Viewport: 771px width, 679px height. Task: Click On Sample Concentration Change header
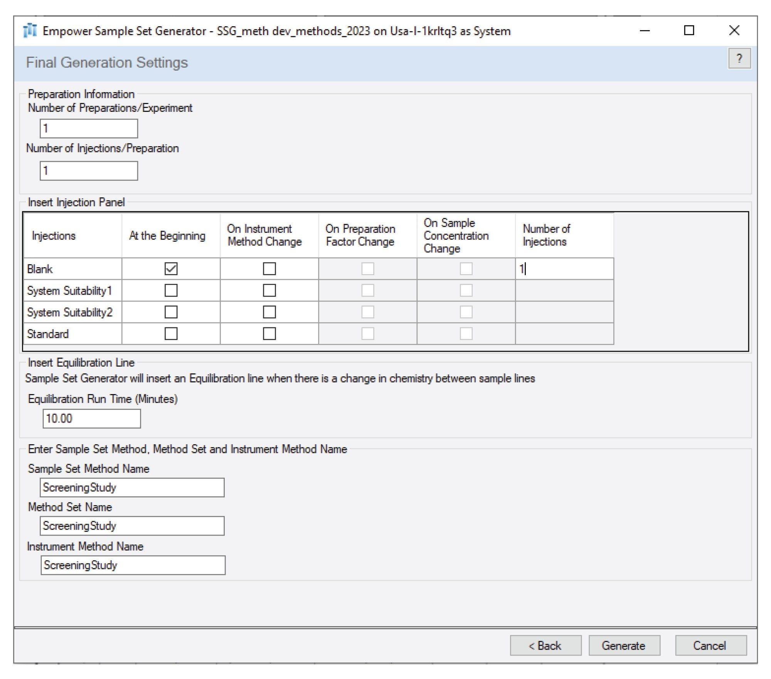466,236
